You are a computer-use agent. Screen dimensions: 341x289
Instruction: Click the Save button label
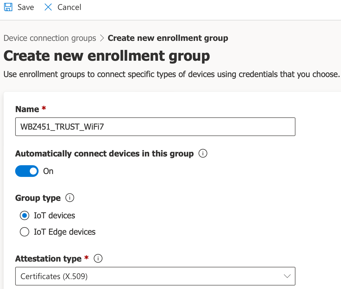(x=26, y=7)
